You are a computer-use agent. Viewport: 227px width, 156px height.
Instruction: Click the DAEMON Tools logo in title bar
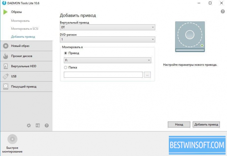coord(4,3)
